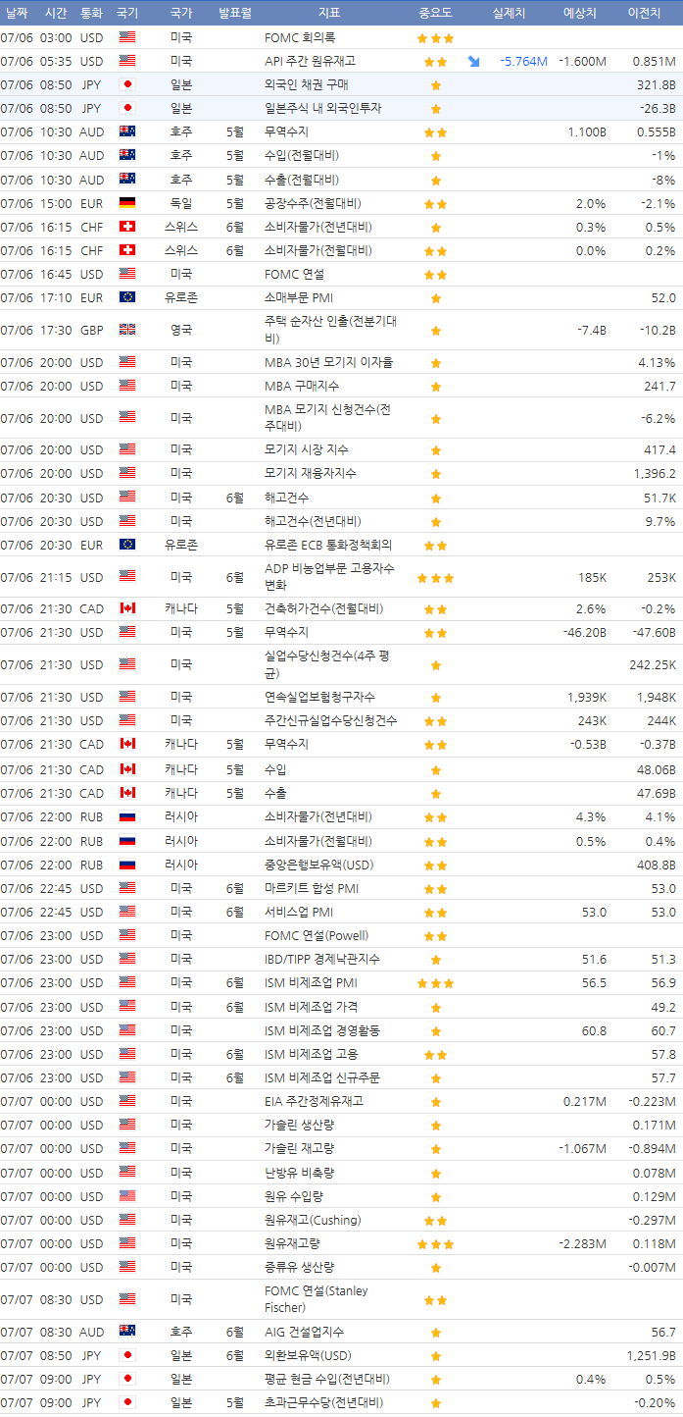Select the three-star rating for 원유재고량
Image resolution: width=683 pixels, height=1417 pixels.
coord(435,1244)
